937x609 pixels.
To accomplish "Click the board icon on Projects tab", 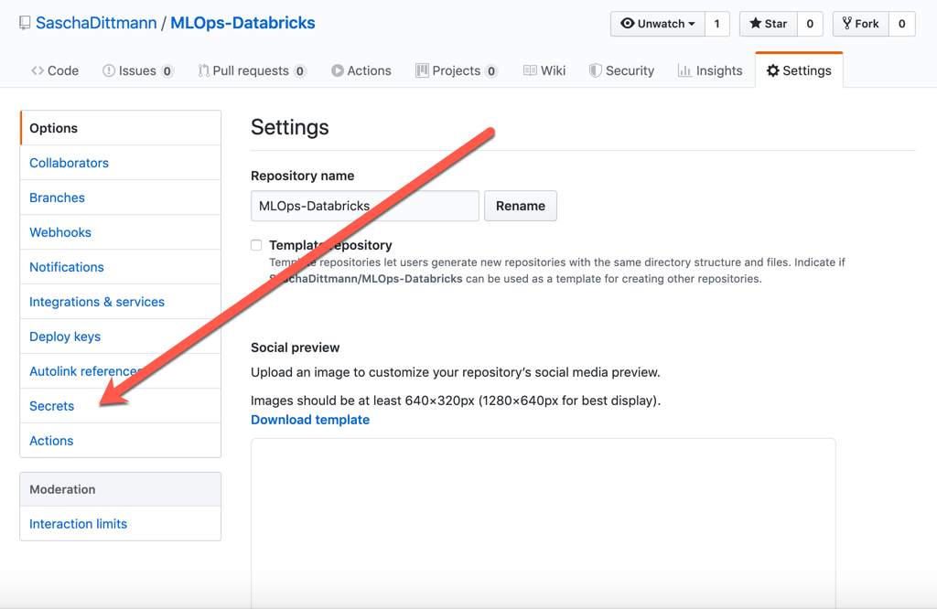I will coord(422,70).
